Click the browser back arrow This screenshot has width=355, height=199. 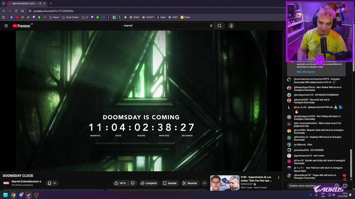(x=4, y=11)
